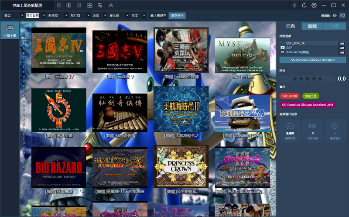
Task: Select the 大航海時代外傳 game thumbnail
Action: coord(242,113)
